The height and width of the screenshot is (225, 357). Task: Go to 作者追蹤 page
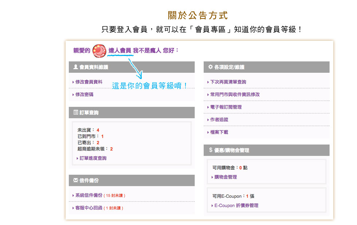pos(219,120)
